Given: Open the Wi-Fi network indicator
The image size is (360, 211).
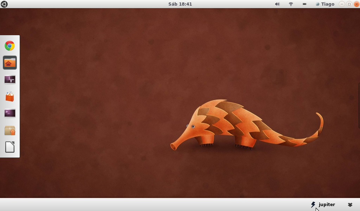Looking at the screenshot, I should point(291,4).
